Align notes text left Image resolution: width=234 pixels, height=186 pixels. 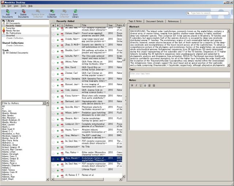(145, 85)
